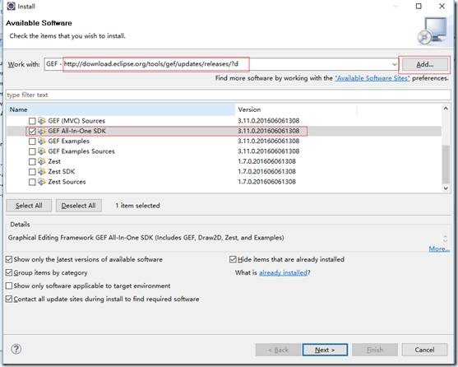
Task: Toggle Show only the latest versions option
Action: coord(9,259)
